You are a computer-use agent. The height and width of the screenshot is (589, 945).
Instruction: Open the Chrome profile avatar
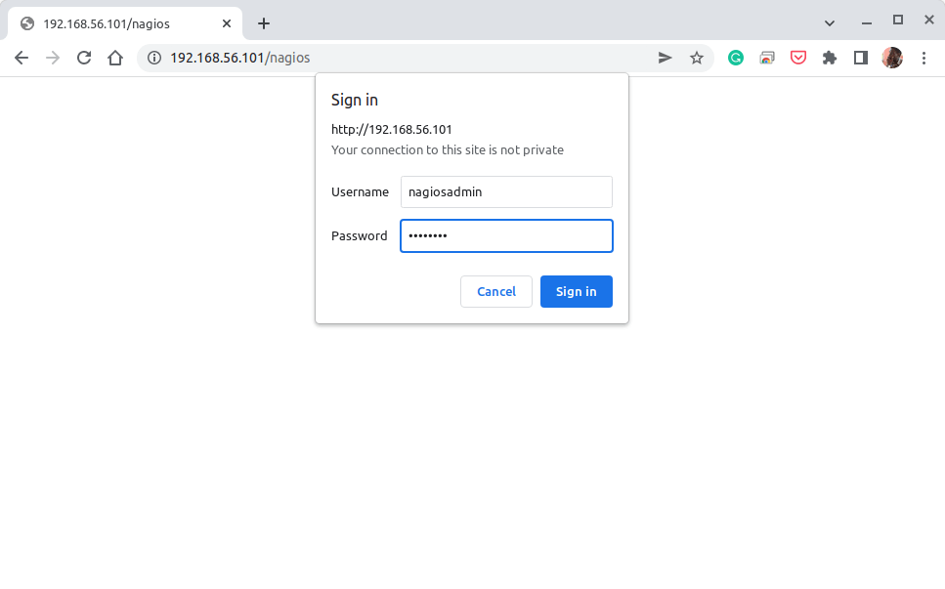pyautogui.click(x=892, y=58)
